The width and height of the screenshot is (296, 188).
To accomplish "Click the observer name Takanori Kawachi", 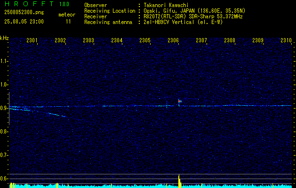I will tap(166, 5).
